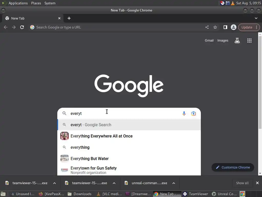Image resolution: width=262 pixels, height=197 pixels.
Task: Open the Google apps grid
Action: coord(249,40)
